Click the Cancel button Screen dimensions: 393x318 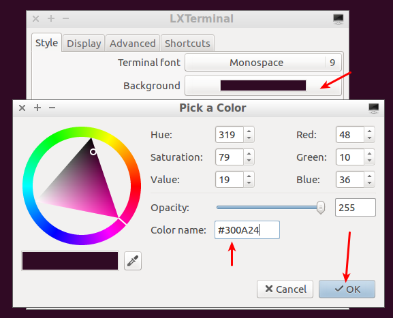click(285, 289)
